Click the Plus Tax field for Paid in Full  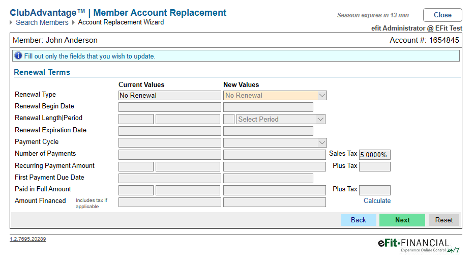click(x=374, y=190)
